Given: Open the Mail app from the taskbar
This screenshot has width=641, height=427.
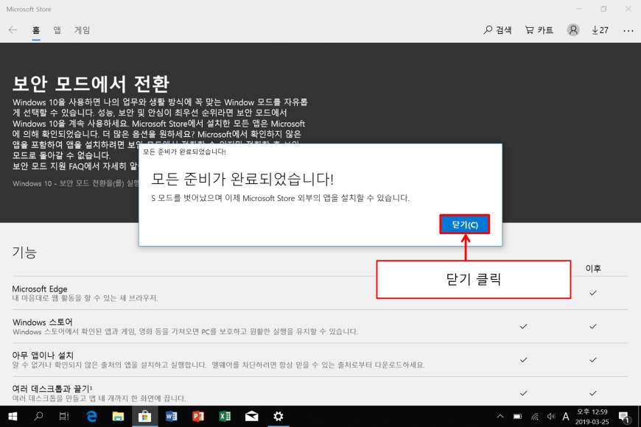Looking at the screenshot, I should (252, 417).
